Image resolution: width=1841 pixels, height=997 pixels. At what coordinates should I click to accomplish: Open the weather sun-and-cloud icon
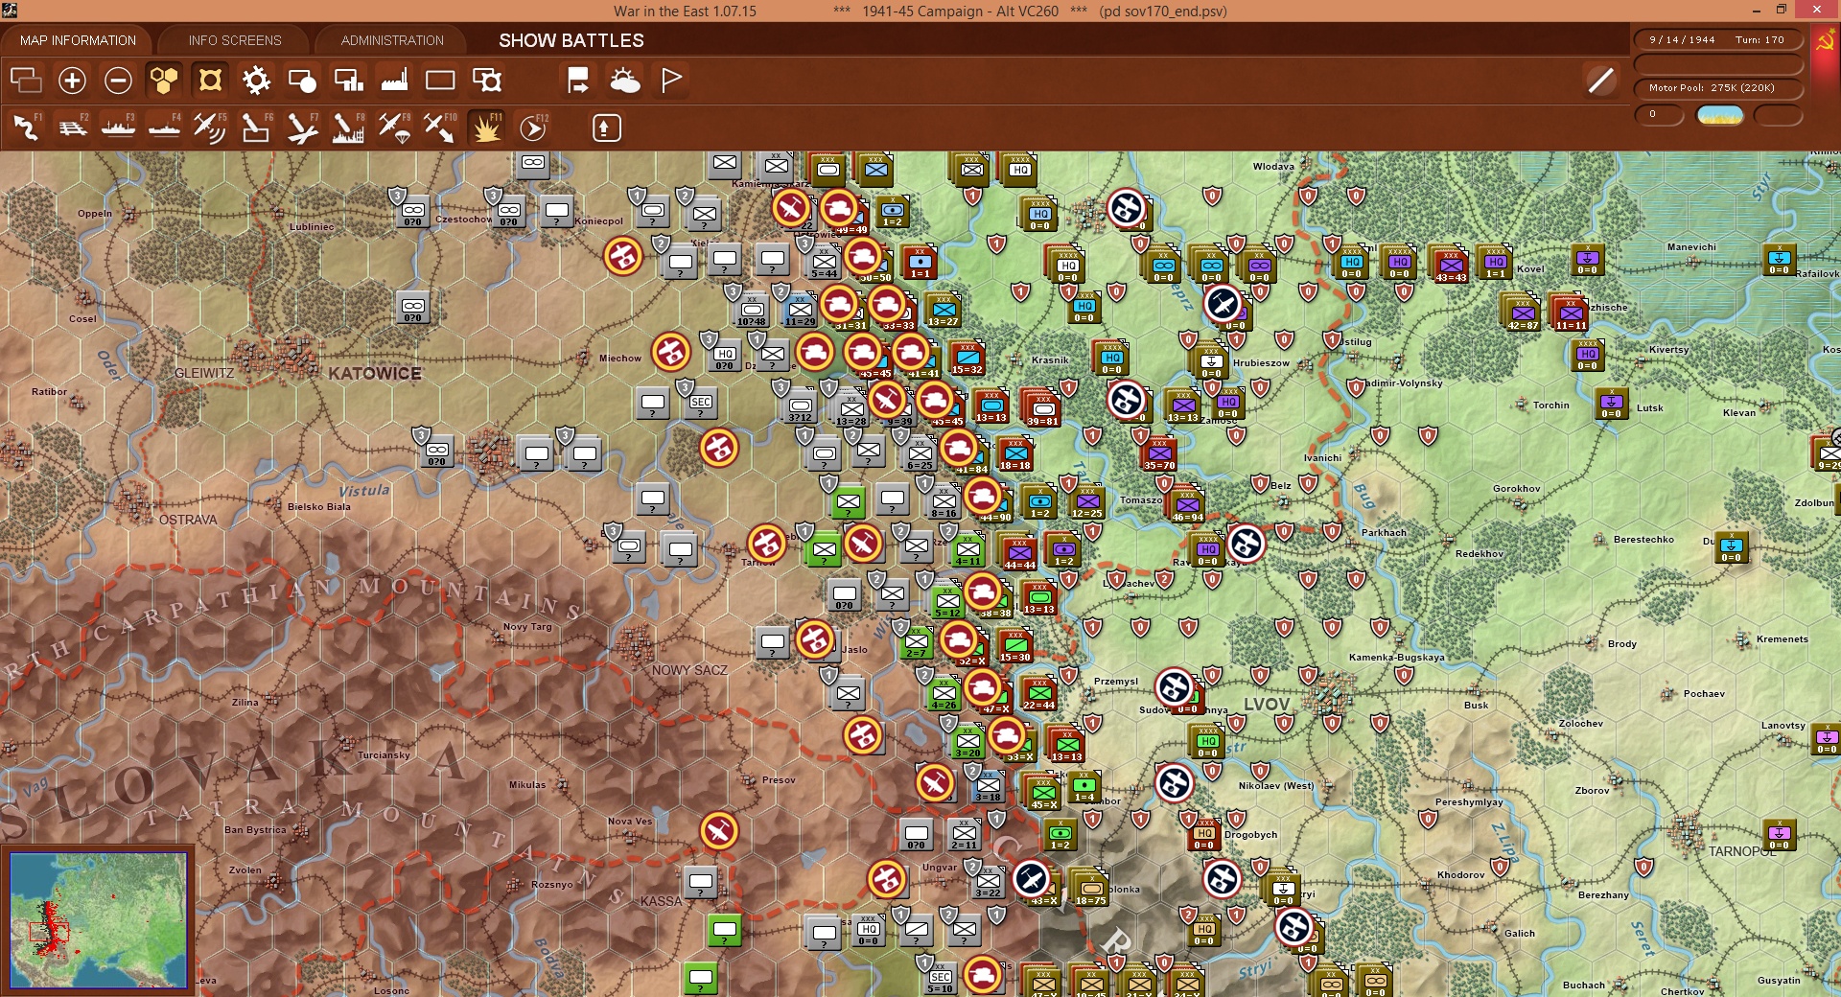[624, 81]
